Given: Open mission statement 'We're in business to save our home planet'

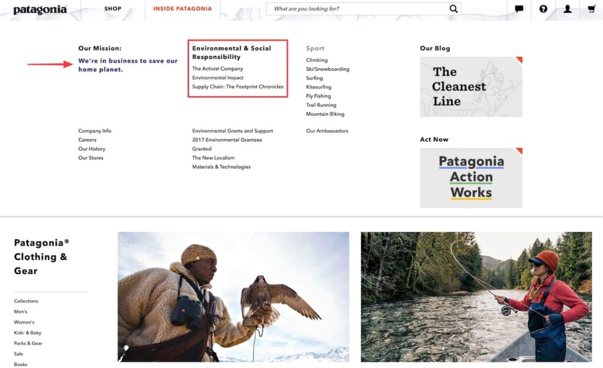Looking at the screenshot, I should pos(128,65).
